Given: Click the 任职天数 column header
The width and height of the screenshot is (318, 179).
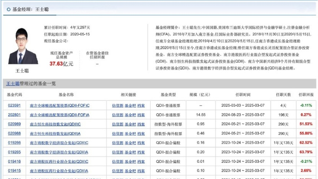Looking at the screenshot, I should tap(283, 95).
